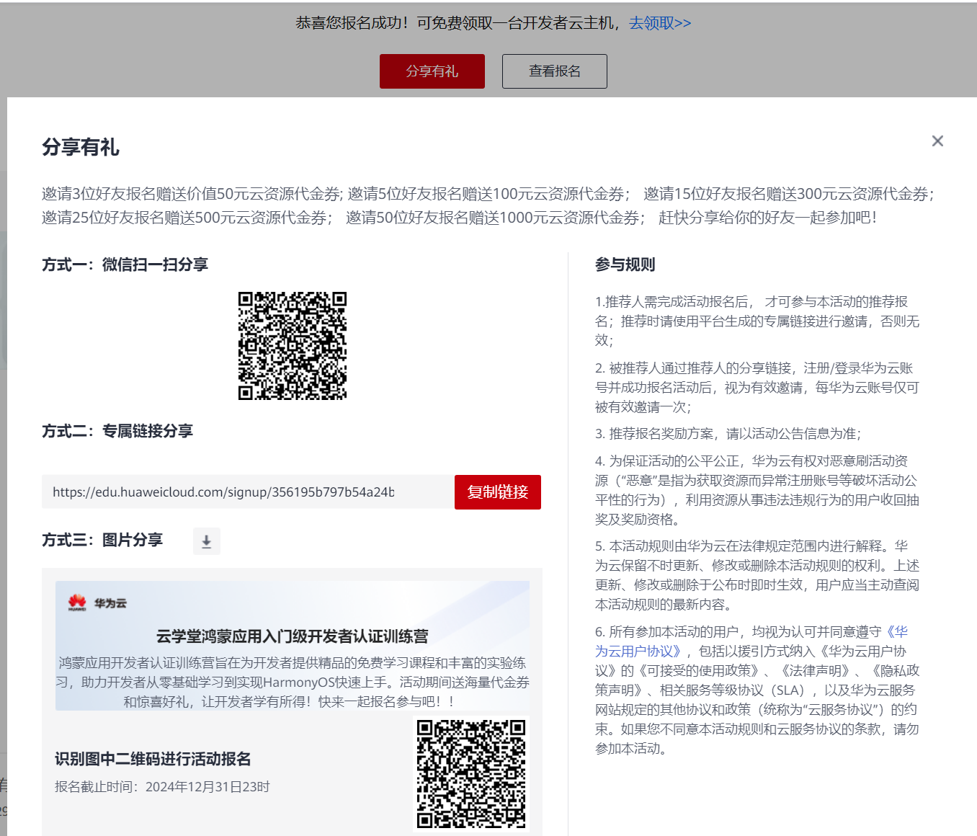The width and height of the screenshot is (977, 836).
Task: Click 复制链接 to copy the link
Action: [498, 492]
